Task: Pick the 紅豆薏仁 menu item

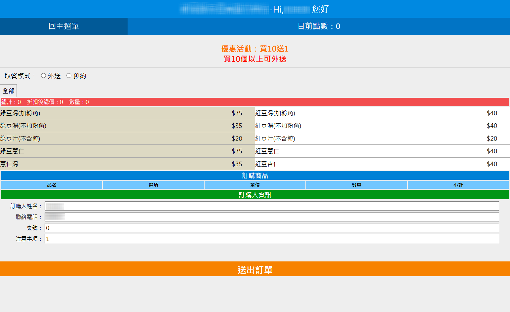Action: 382,151
